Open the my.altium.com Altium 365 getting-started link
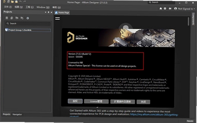 [x=154, y=114]
